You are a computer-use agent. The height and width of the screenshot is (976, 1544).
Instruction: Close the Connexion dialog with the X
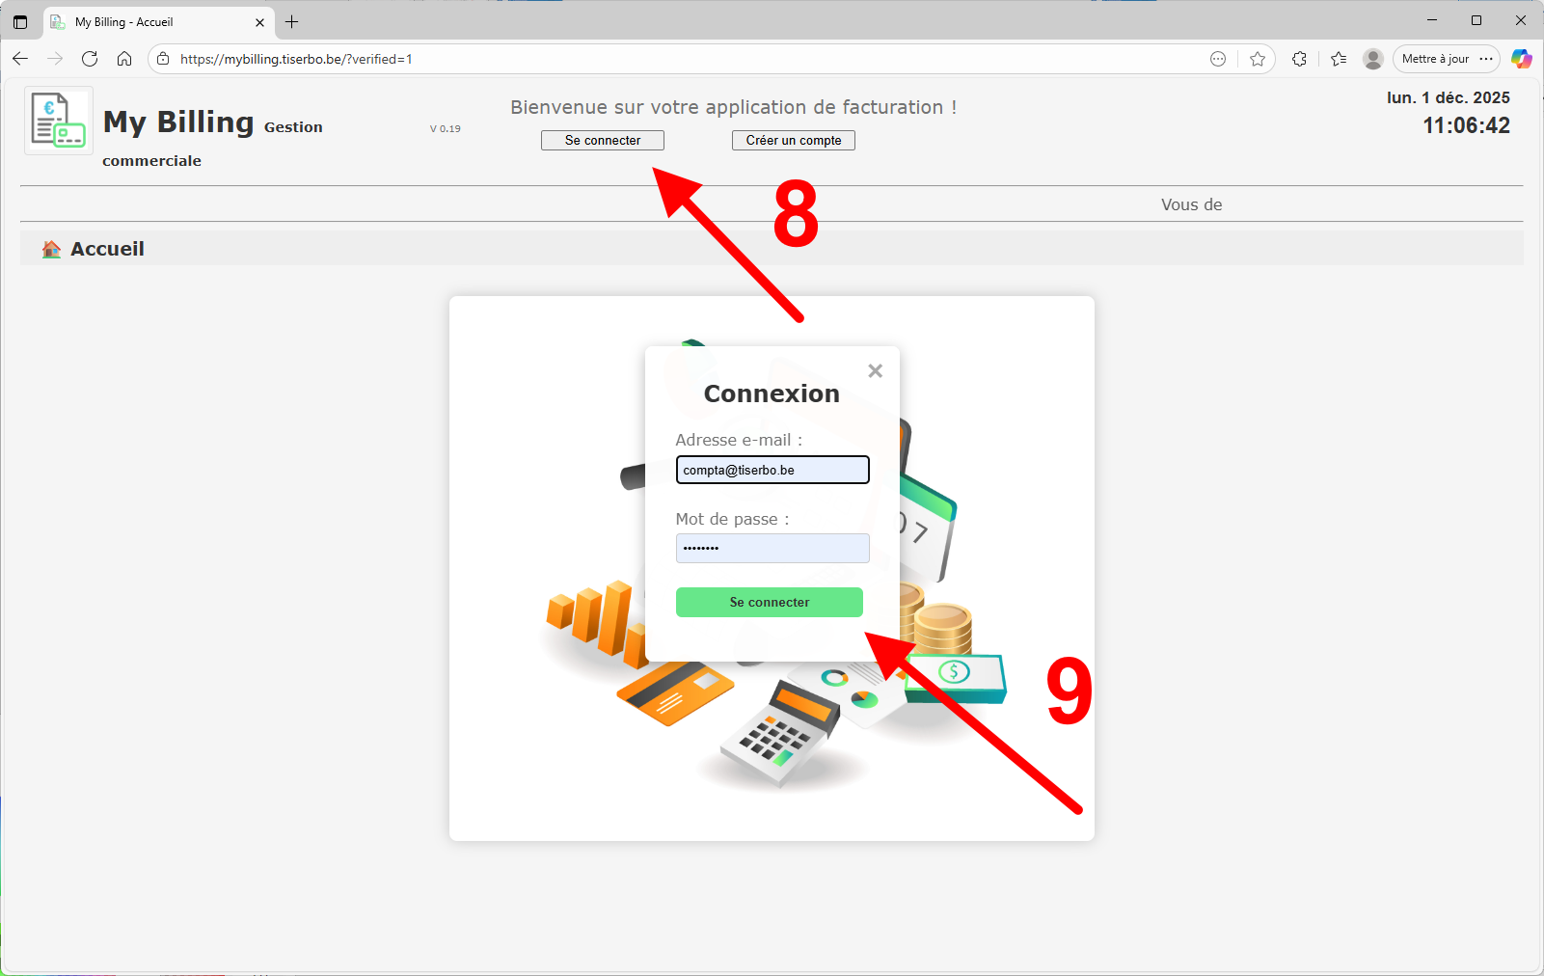pos(875,371)
